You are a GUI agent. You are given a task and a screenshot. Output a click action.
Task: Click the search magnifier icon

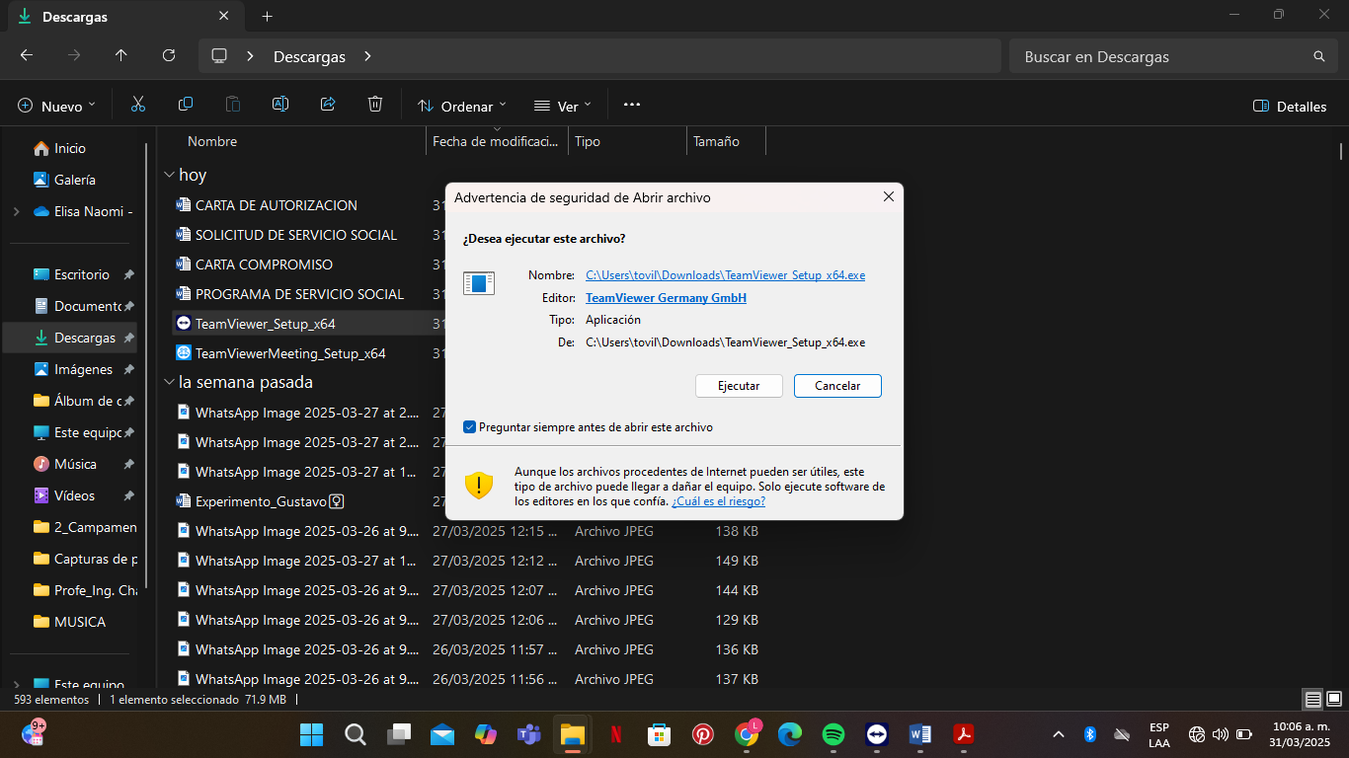point(1319,56)
